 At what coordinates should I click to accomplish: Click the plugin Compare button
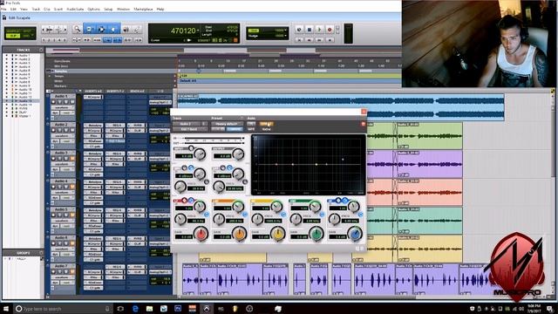(235, 129)
